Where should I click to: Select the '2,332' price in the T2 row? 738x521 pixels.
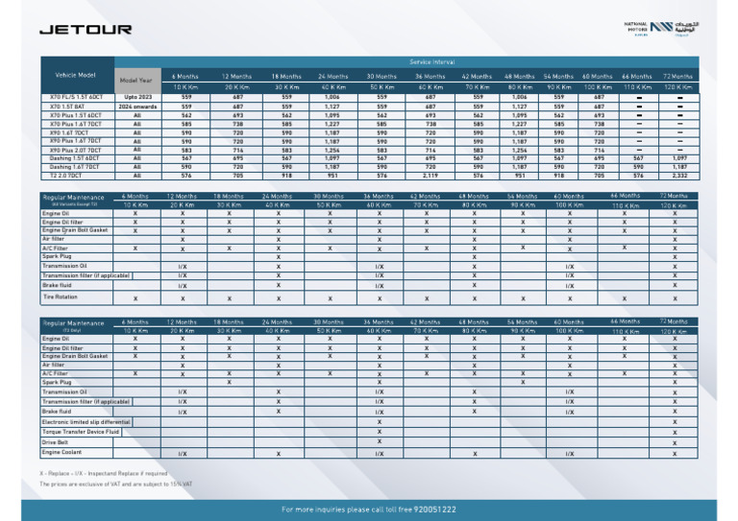tap(679, 176)
